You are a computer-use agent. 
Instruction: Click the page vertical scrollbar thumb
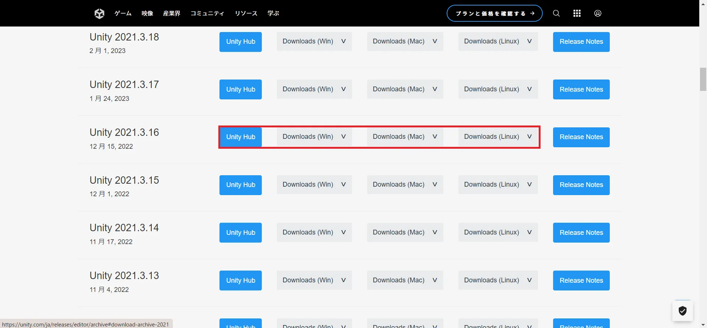point(703,79)
